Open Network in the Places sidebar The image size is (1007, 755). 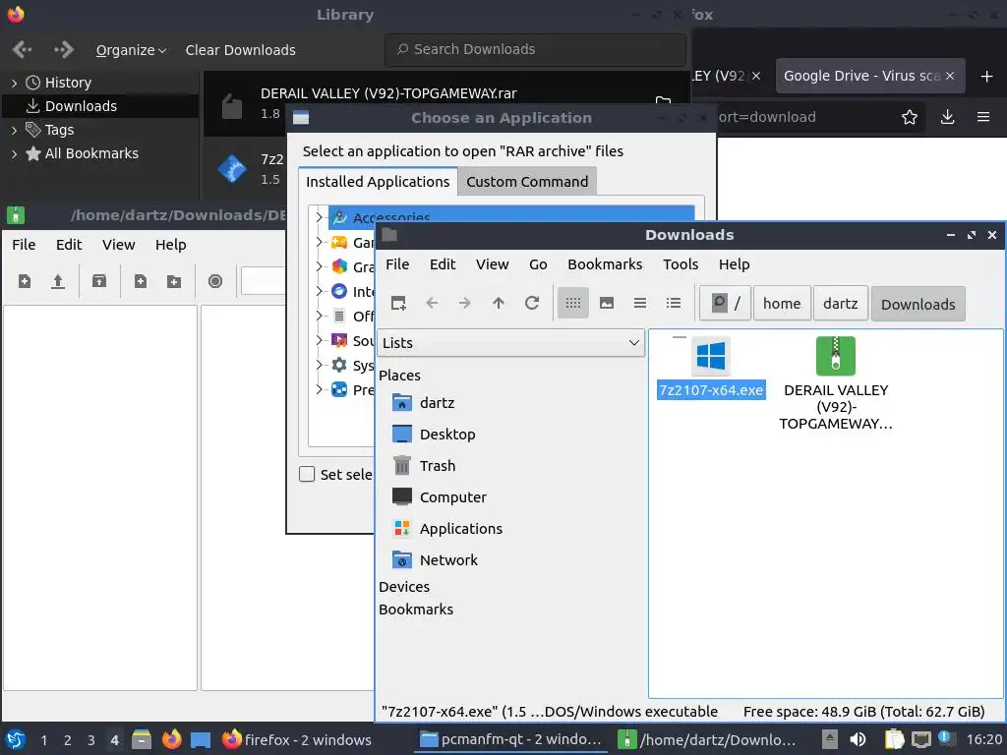click(448, 559)
